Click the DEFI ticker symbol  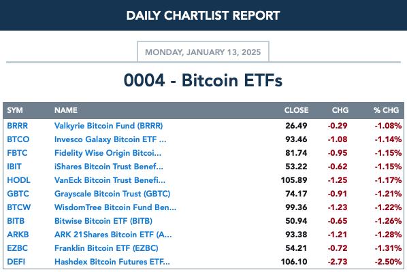tap(16, 262)
